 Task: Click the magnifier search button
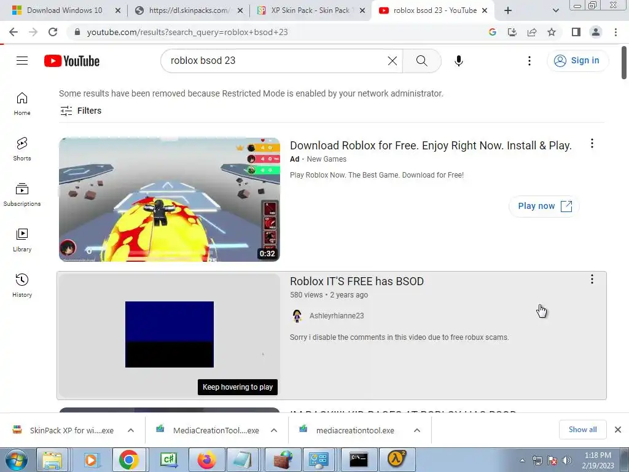pyautogui.click(x=421, y=61)
